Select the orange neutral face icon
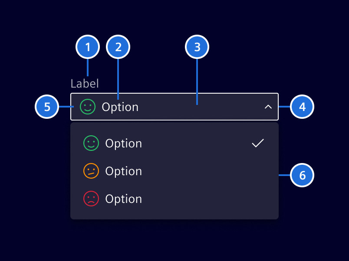349x261 pixels. pos(91,171)
